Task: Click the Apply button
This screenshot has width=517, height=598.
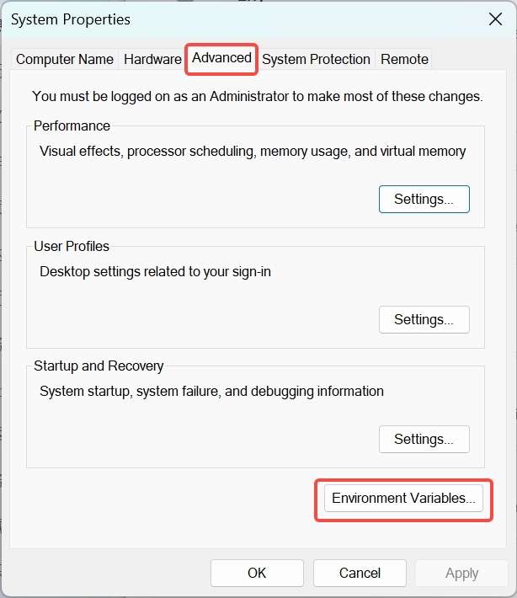Action: [x=461, y=573]
